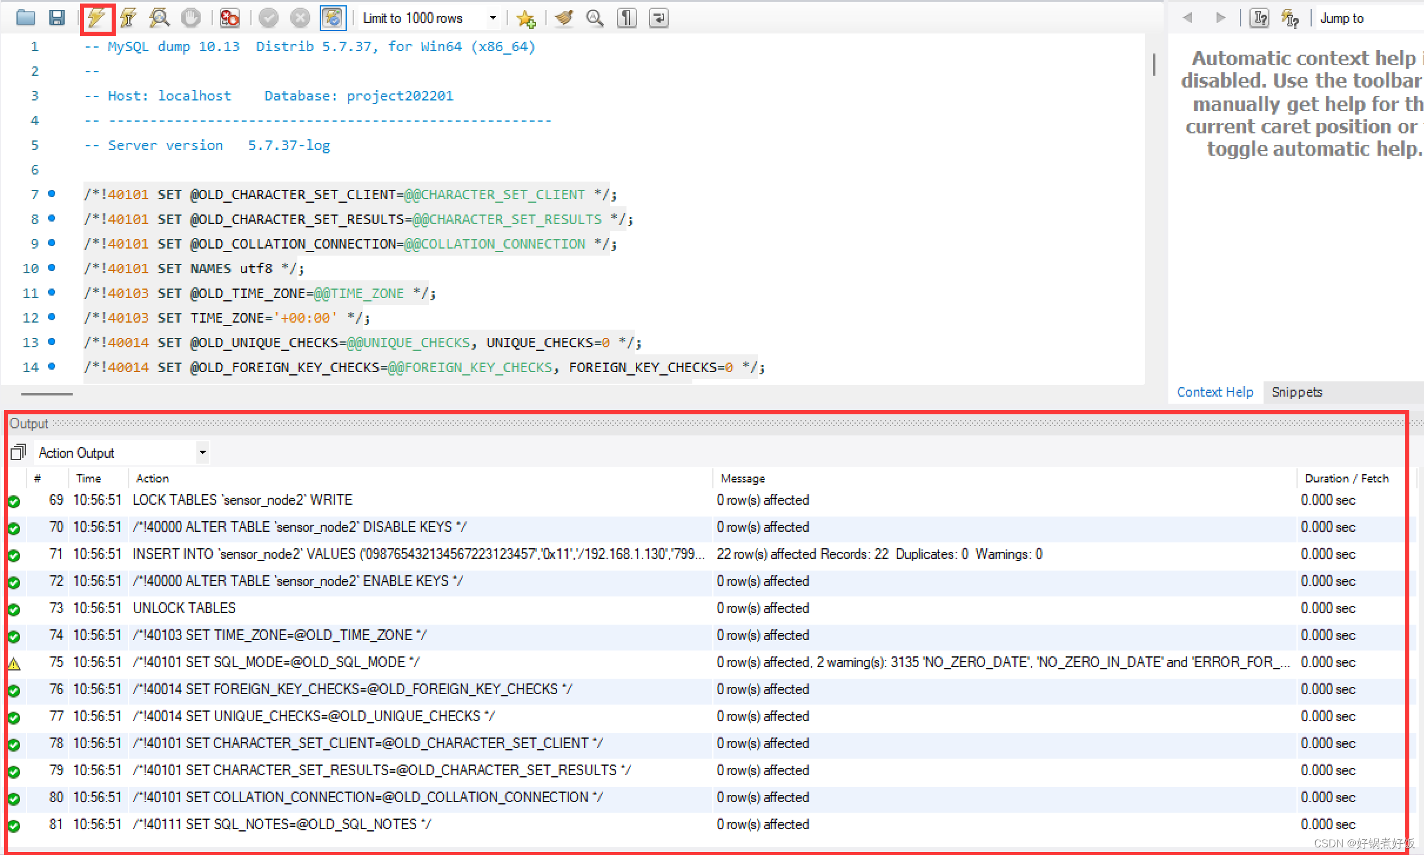Click the Message column header

point(742,478)
